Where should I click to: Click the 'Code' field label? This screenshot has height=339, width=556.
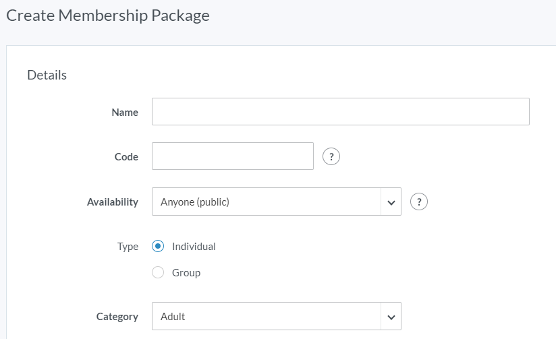(x=126, y=157)
